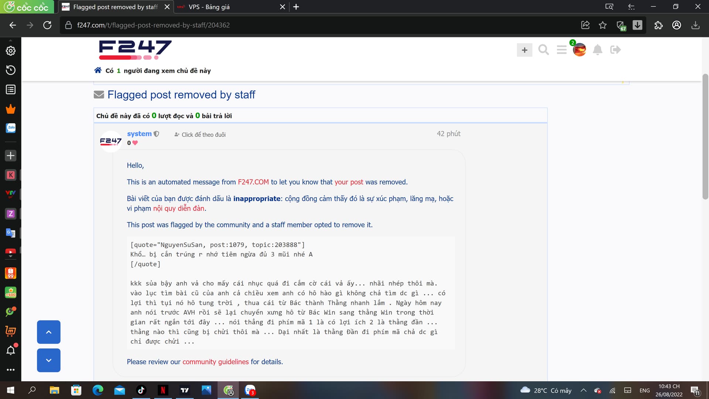The width and height of the screenshot is (709, 399).
Task: Switch to VPS - Bảng giá tab
Action: point(209,7)
